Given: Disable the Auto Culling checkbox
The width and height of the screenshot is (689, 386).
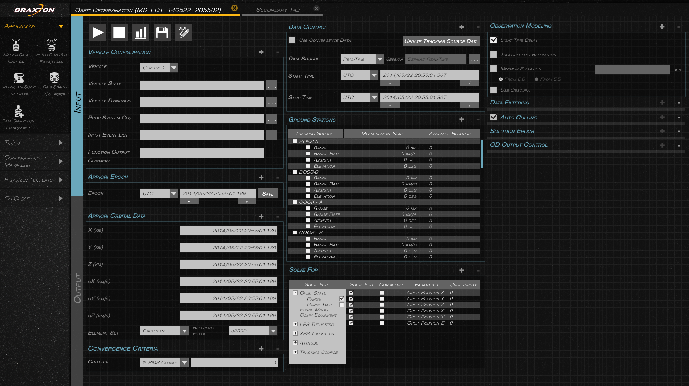Looking at the screenshot, I should 493,117.
